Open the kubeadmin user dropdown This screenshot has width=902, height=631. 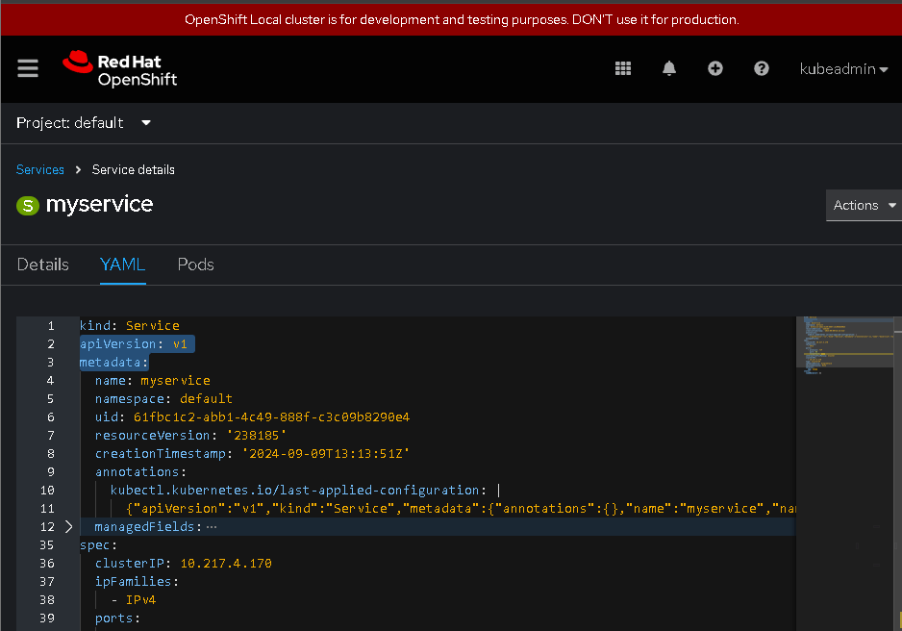[843, 69]
